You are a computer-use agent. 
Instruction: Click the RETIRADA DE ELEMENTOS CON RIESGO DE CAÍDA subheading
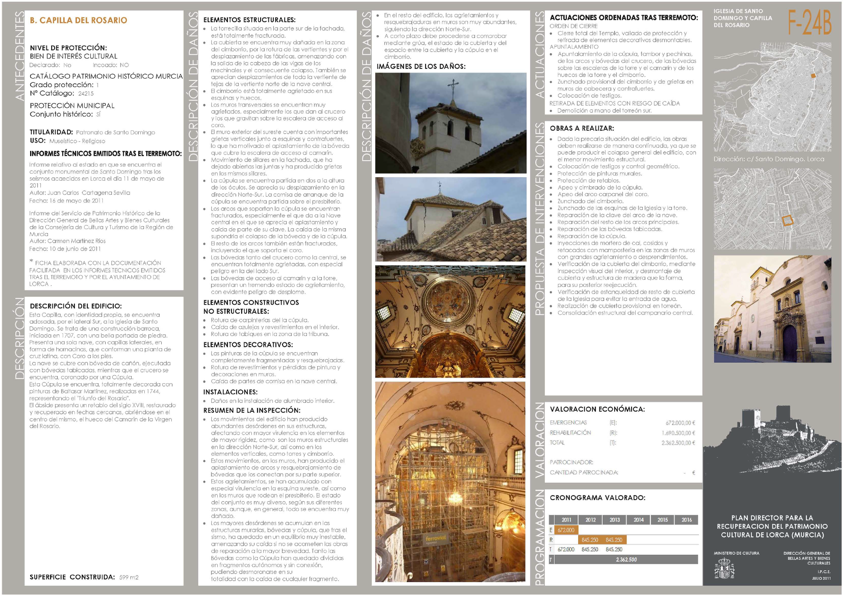click(615, 103)
